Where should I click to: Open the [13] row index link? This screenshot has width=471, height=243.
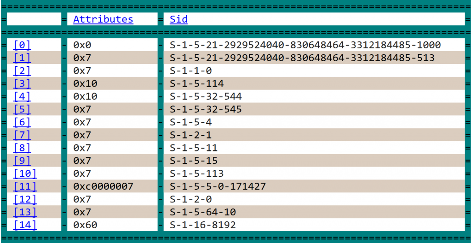25,212
